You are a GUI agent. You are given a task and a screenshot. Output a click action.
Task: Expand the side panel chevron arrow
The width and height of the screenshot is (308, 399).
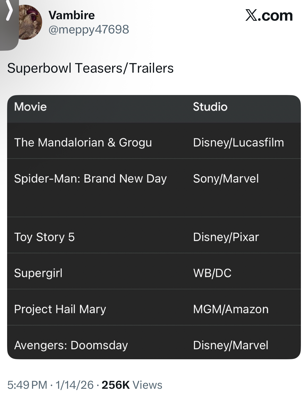[x=9, y=12]
